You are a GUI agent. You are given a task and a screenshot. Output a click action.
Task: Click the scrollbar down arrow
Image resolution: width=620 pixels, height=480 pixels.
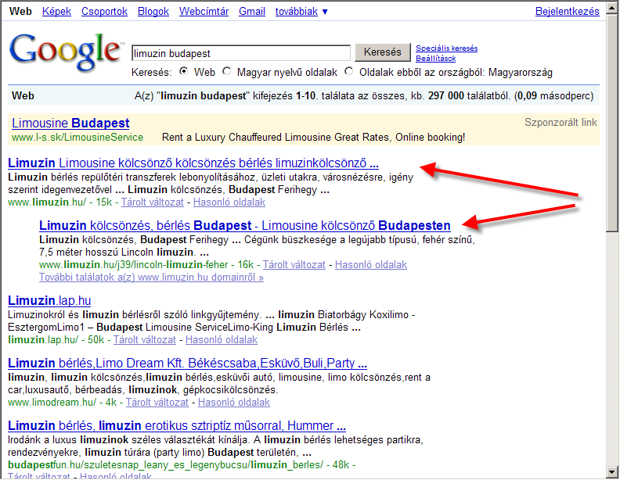click(x=612, y=471)
